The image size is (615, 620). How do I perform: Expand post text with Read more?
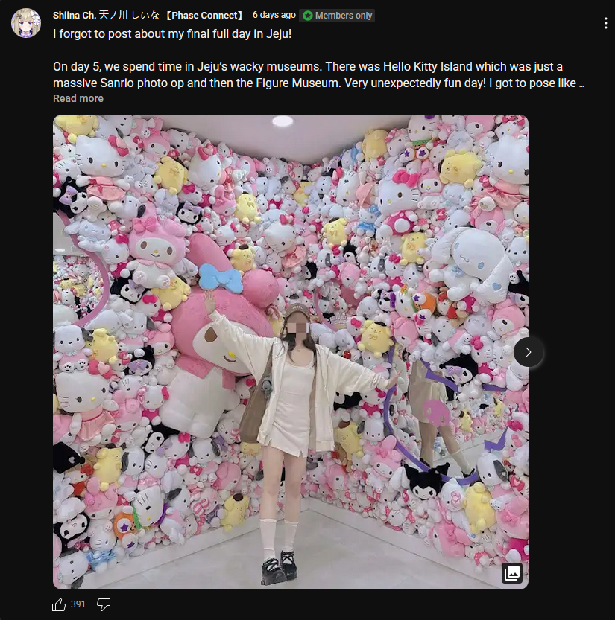click(x=78, y=98)
